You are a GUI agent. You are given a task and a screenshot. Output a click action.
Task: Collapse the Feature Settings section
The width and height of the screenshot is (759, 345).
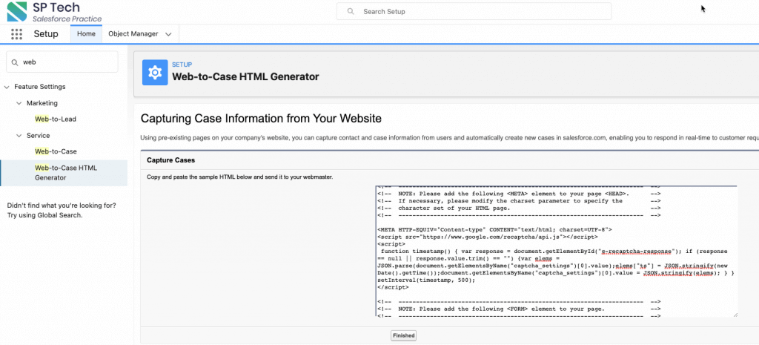(7, 87)
